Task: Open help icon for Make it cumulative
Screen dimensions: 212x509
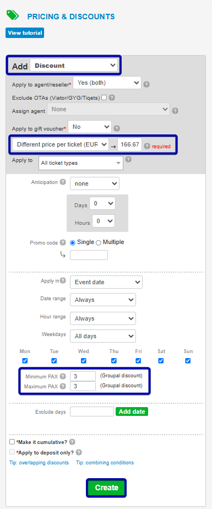Action: coord(72,442)
